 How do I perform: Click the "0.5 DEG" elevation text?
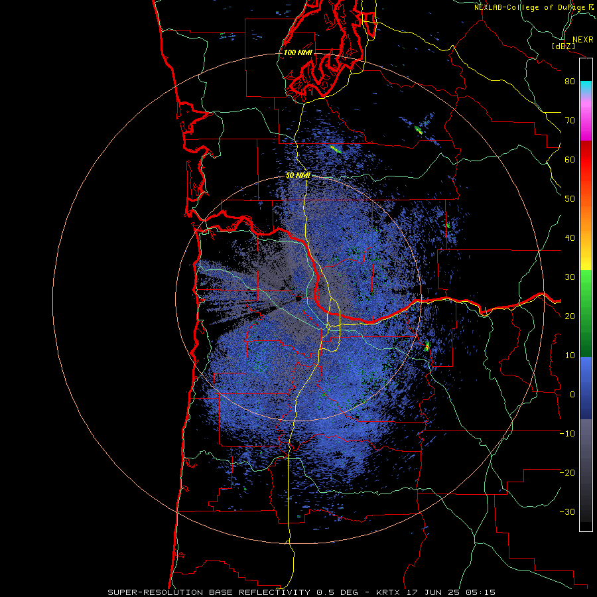click(337, 592)
